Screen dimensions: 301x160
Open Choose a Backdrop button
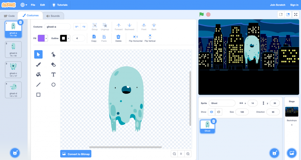pyautogui.click(x=292, y=153)
